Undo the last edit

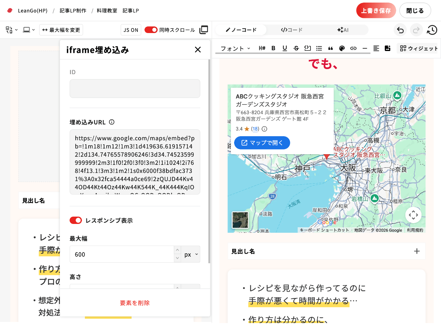point(400,30)
